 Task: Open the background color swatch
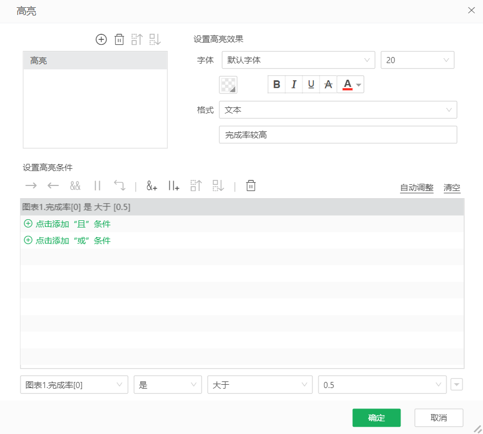point(228,84)
